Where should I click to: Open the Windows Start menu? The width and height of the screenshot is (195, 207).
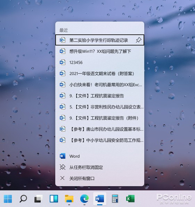coord(8,199)
